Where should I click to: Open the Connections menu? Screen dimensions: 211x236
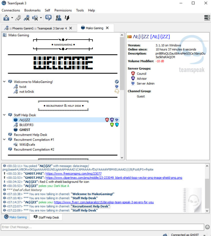click(11, 10)
